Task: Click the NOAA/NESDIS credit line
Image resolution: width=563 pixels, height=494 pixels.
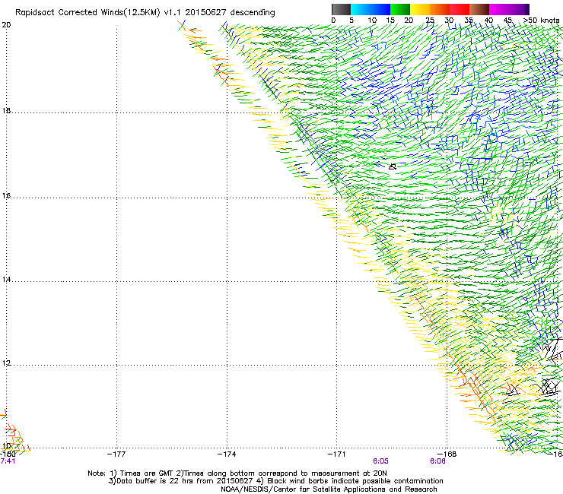Action: [329, 489]
